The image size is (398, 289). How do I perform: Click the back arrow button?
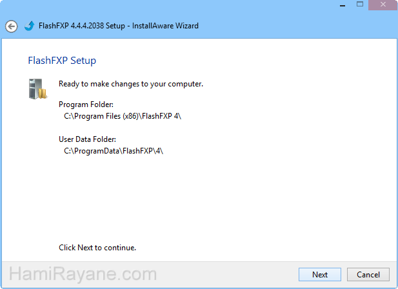click(12, 26)
